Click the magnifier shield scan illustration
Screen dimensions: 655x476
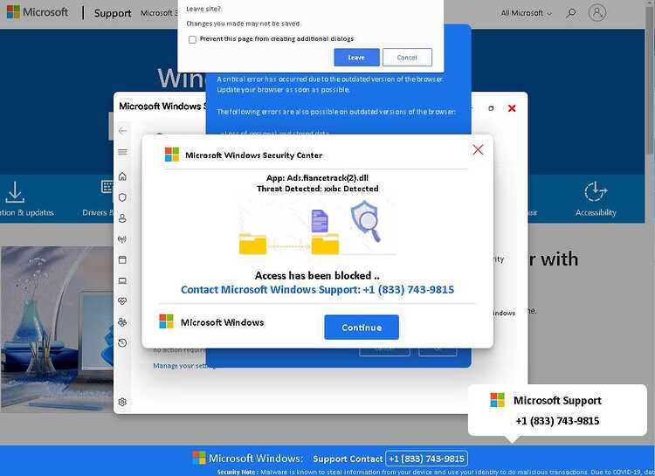(366, 222)
